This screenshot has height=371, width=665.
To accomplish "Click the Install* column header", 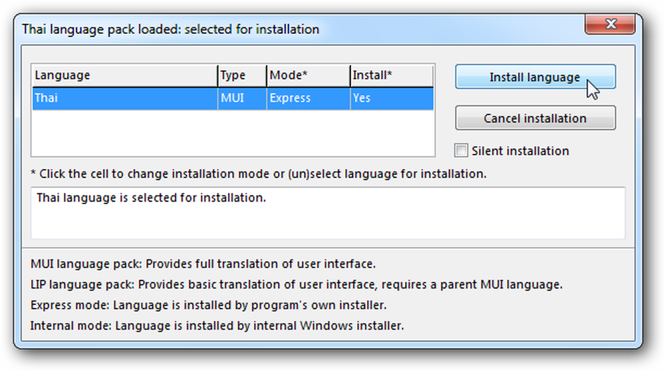I will coord(392,76).
